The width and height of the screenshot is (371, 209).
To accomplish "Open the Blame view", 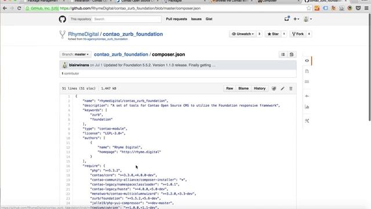I will coord(243,88).
